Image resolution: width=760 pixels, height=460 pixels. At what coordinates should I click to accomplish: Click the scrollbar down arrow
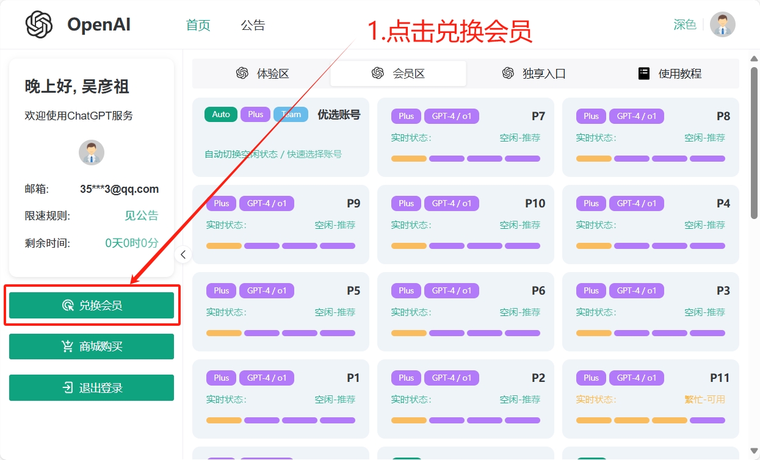click(755, 451)
